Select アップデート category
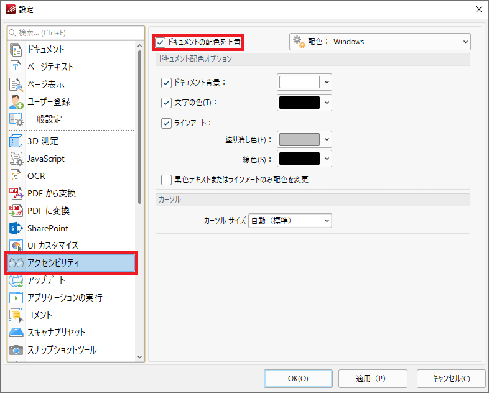The width and height of the screenshot is (489, 393). (72, 280)
